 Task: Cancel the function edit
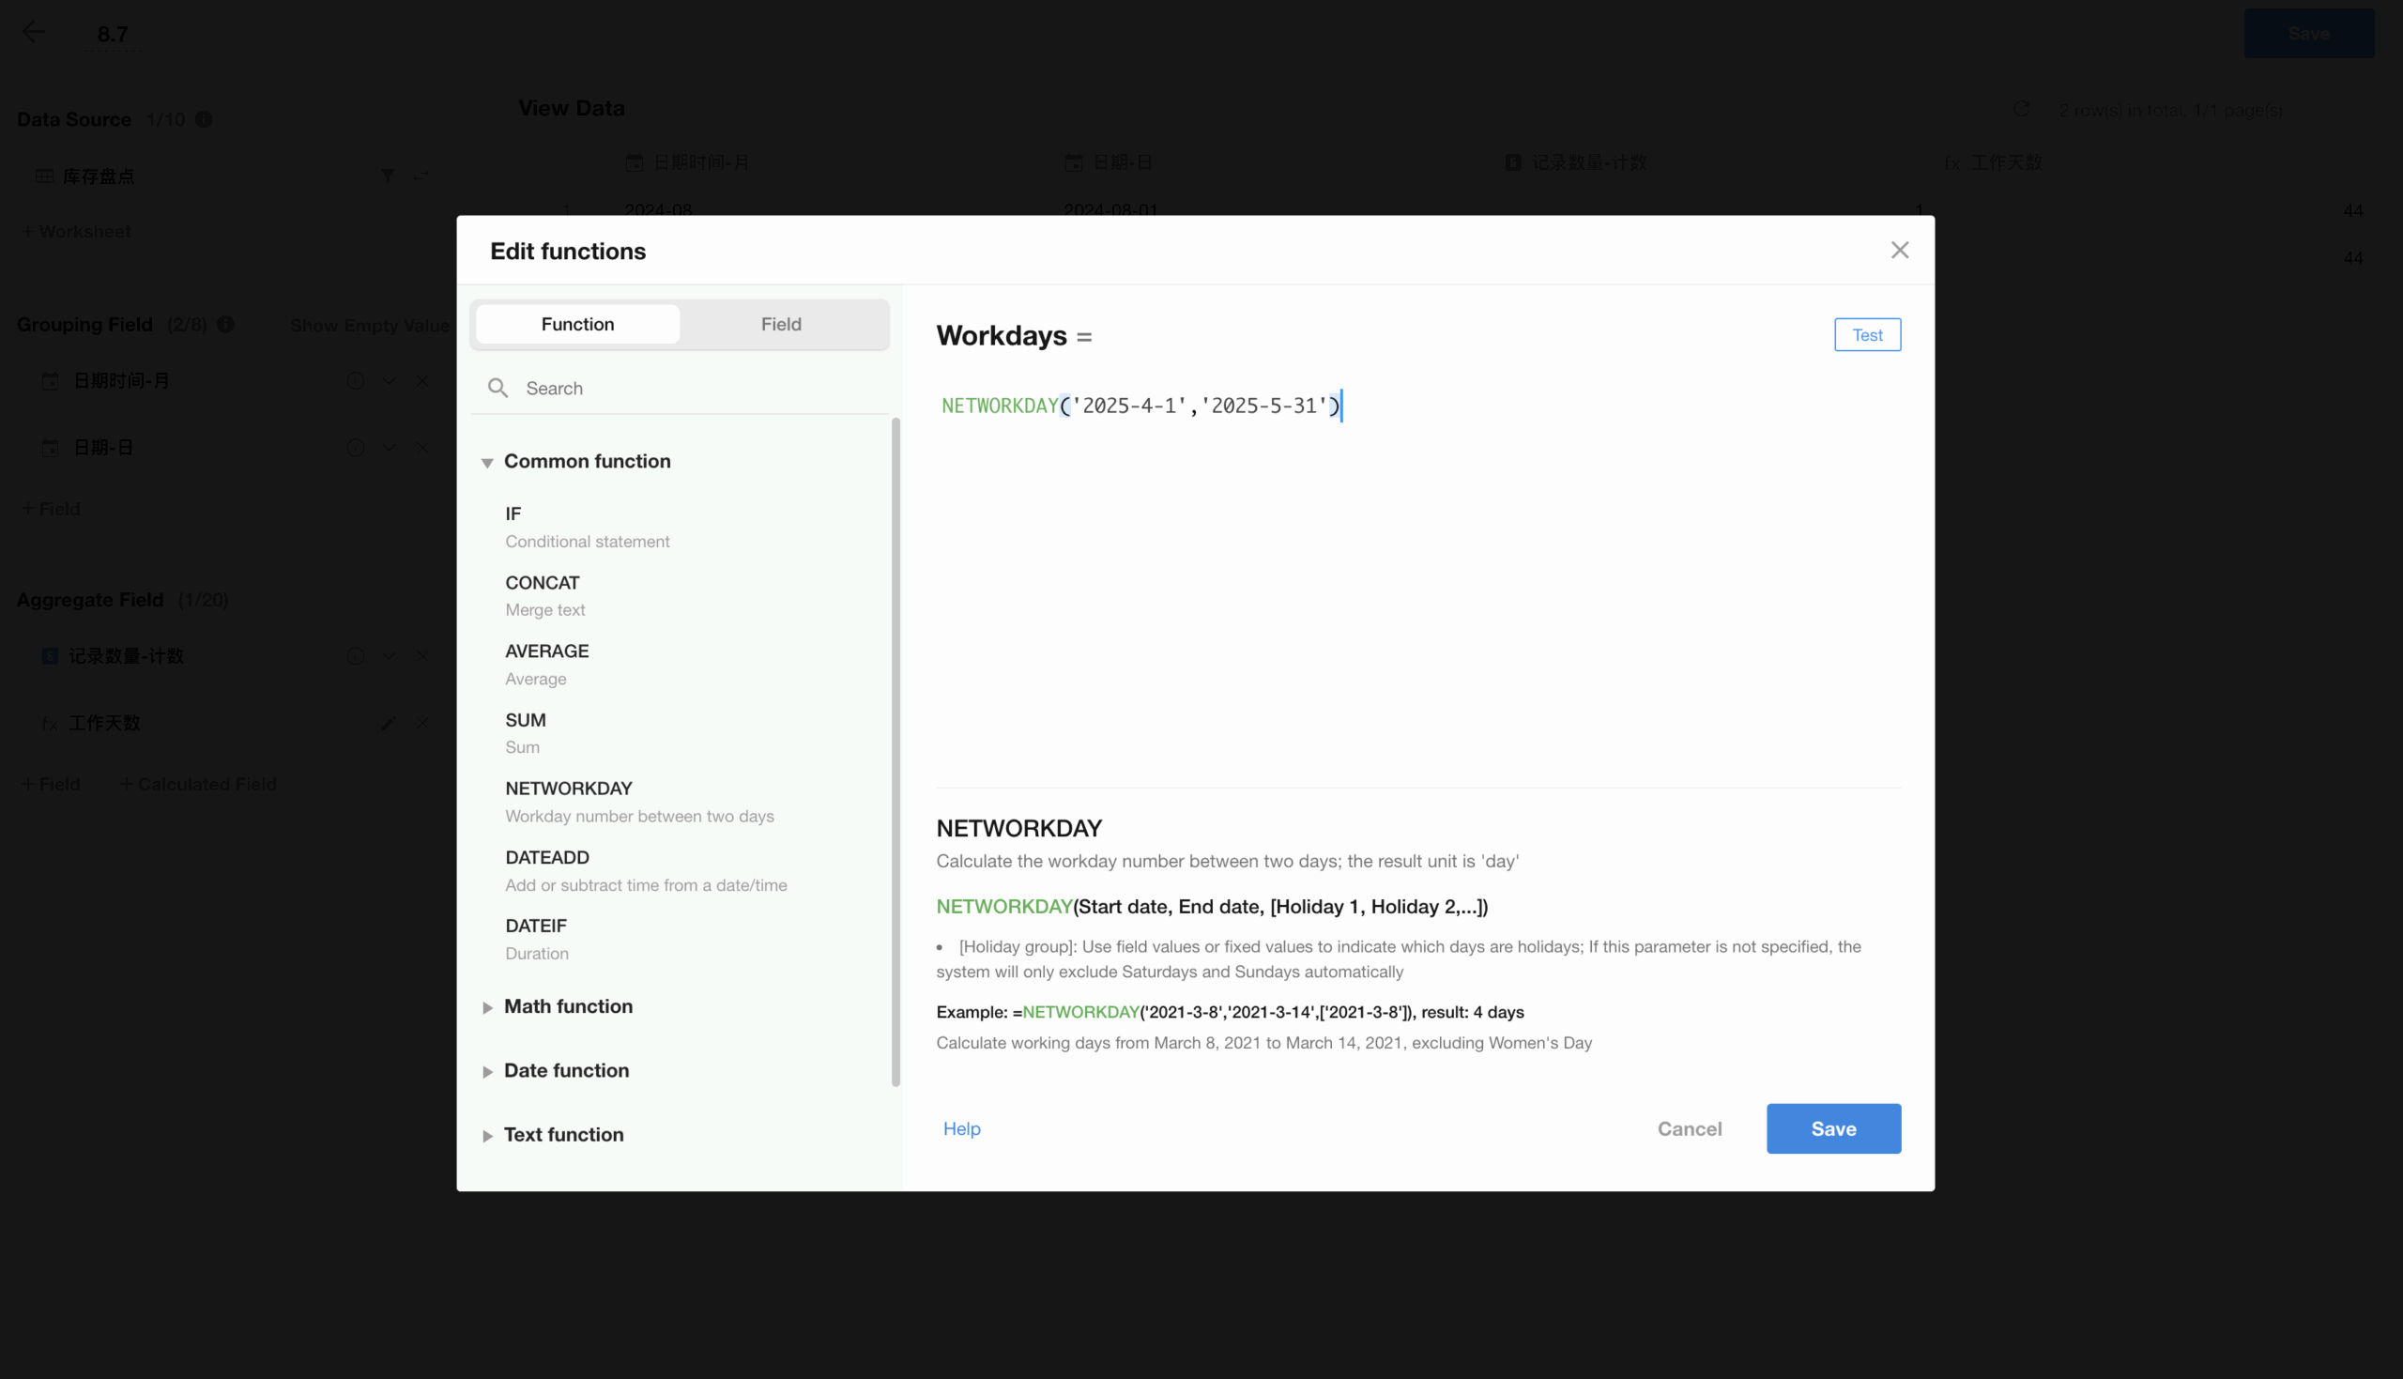pos(1689,1129)
